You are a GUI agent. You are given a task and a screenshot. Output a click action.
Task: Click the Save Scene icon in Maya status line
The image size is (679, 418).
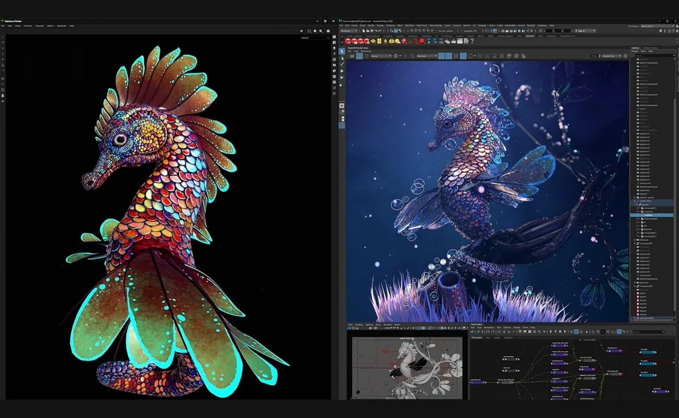coord(372,31)
